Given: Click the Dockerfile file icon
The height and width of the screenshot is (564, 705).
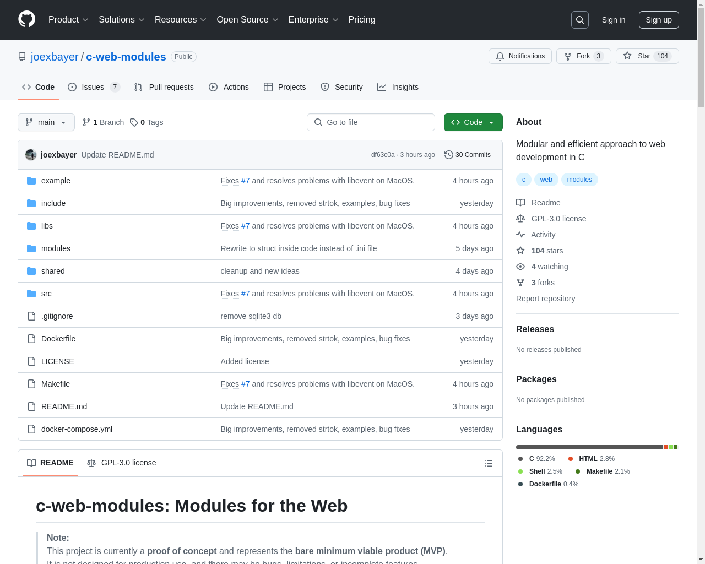Looking at the screenshot, I should (31, 339).
